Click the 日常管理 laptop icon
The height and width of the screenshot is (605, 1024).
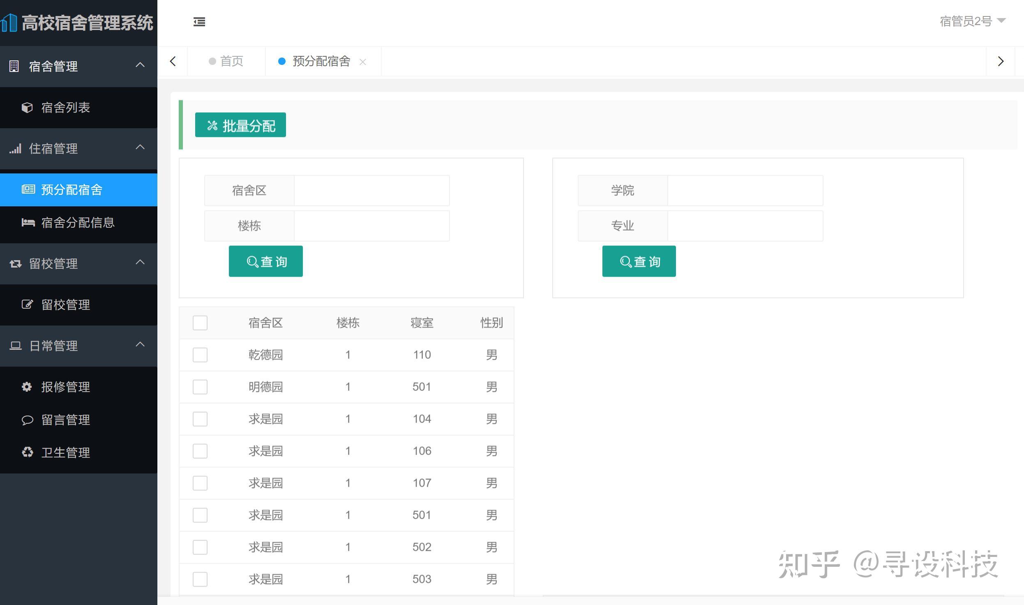click(16, 346)
